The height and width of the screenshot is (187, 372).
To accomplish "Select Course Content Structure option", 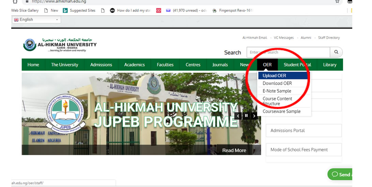I will 284,101.
